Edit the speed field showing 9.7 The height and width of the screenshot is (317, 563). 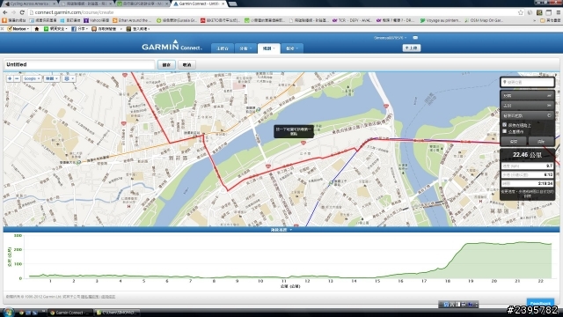click(x=527, y=166)
